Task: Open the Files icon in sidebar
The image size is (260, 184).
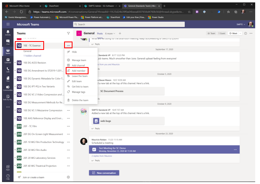Action: point(8,79)
